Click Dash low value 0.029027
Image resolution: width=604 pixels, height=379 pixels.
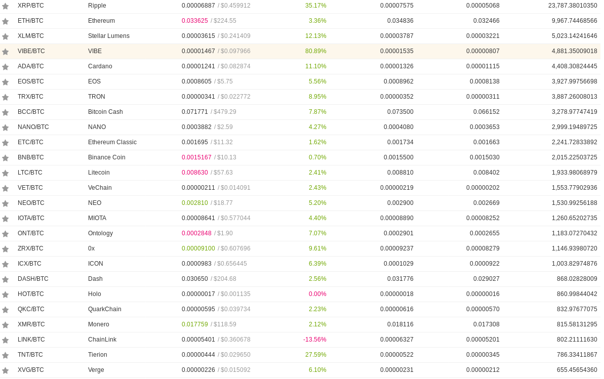(x=487, y=278)
